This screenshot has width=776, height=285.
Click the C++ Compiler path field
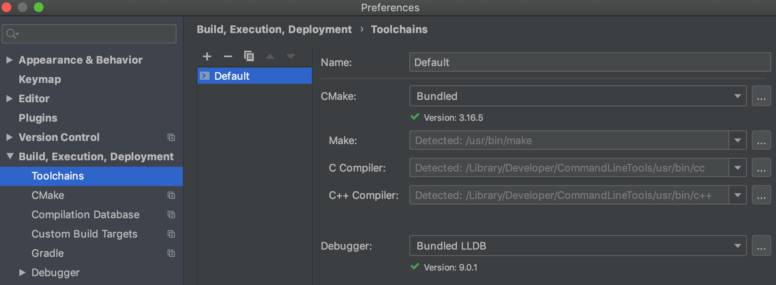pyautogui.click(x=569, y=195)
